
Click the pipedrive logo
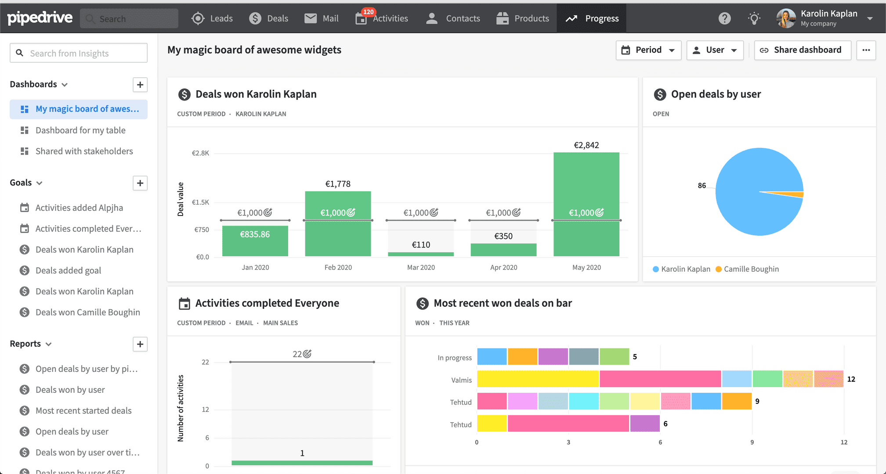40,18
